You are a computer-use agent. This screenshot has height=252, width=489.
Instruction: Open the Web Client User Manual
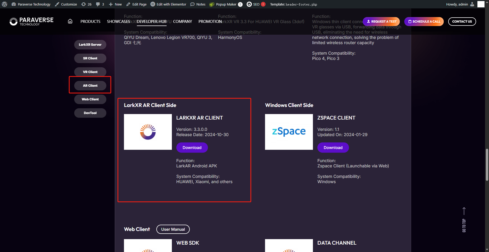173,229
